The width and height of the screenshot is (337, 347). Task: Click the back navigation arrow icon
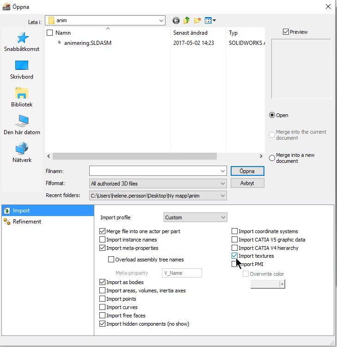tap(176, 20)
